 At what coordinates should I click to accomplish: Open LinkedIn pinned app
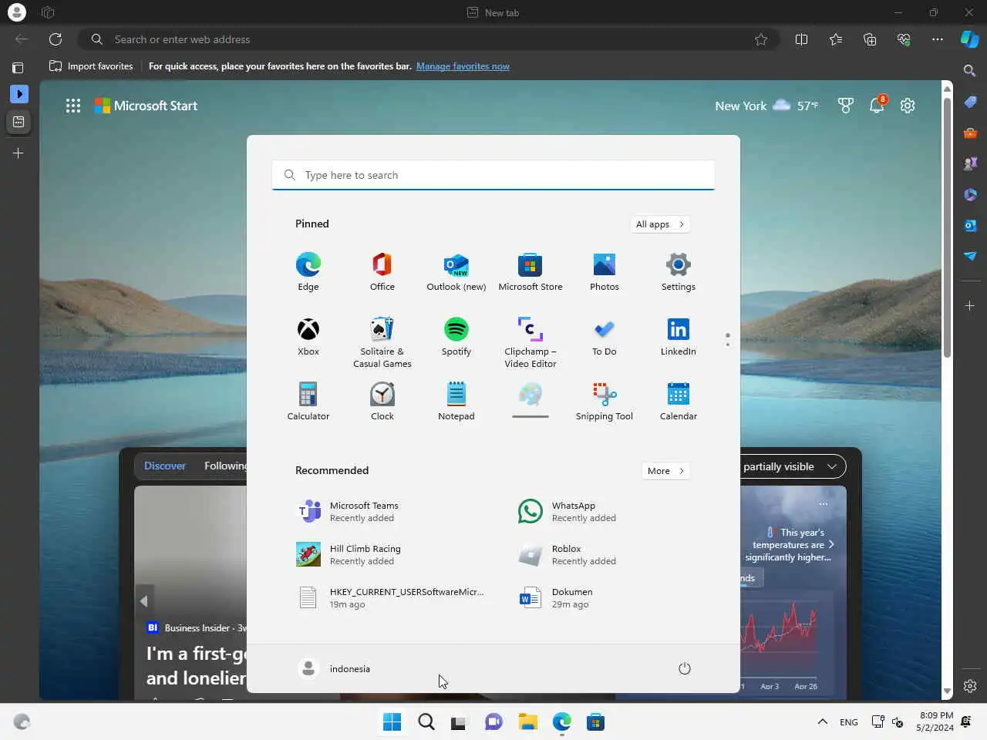tap(679, 337)
